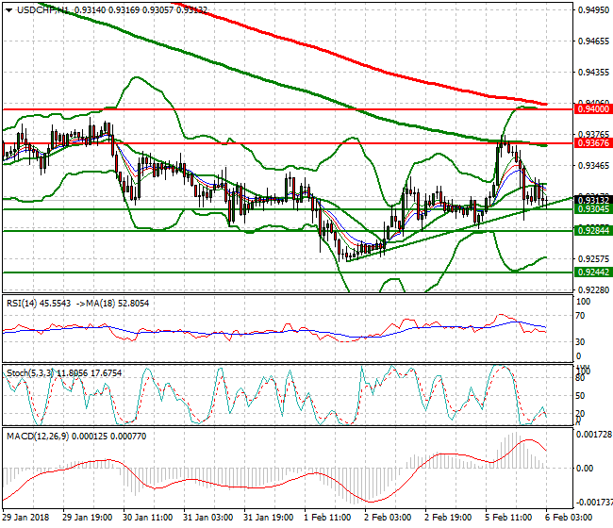Image resolution: width=613 pixels, height=528 pixels.
Task: Click the Stochastic scale value 50
Action: (x=581, y=395)
